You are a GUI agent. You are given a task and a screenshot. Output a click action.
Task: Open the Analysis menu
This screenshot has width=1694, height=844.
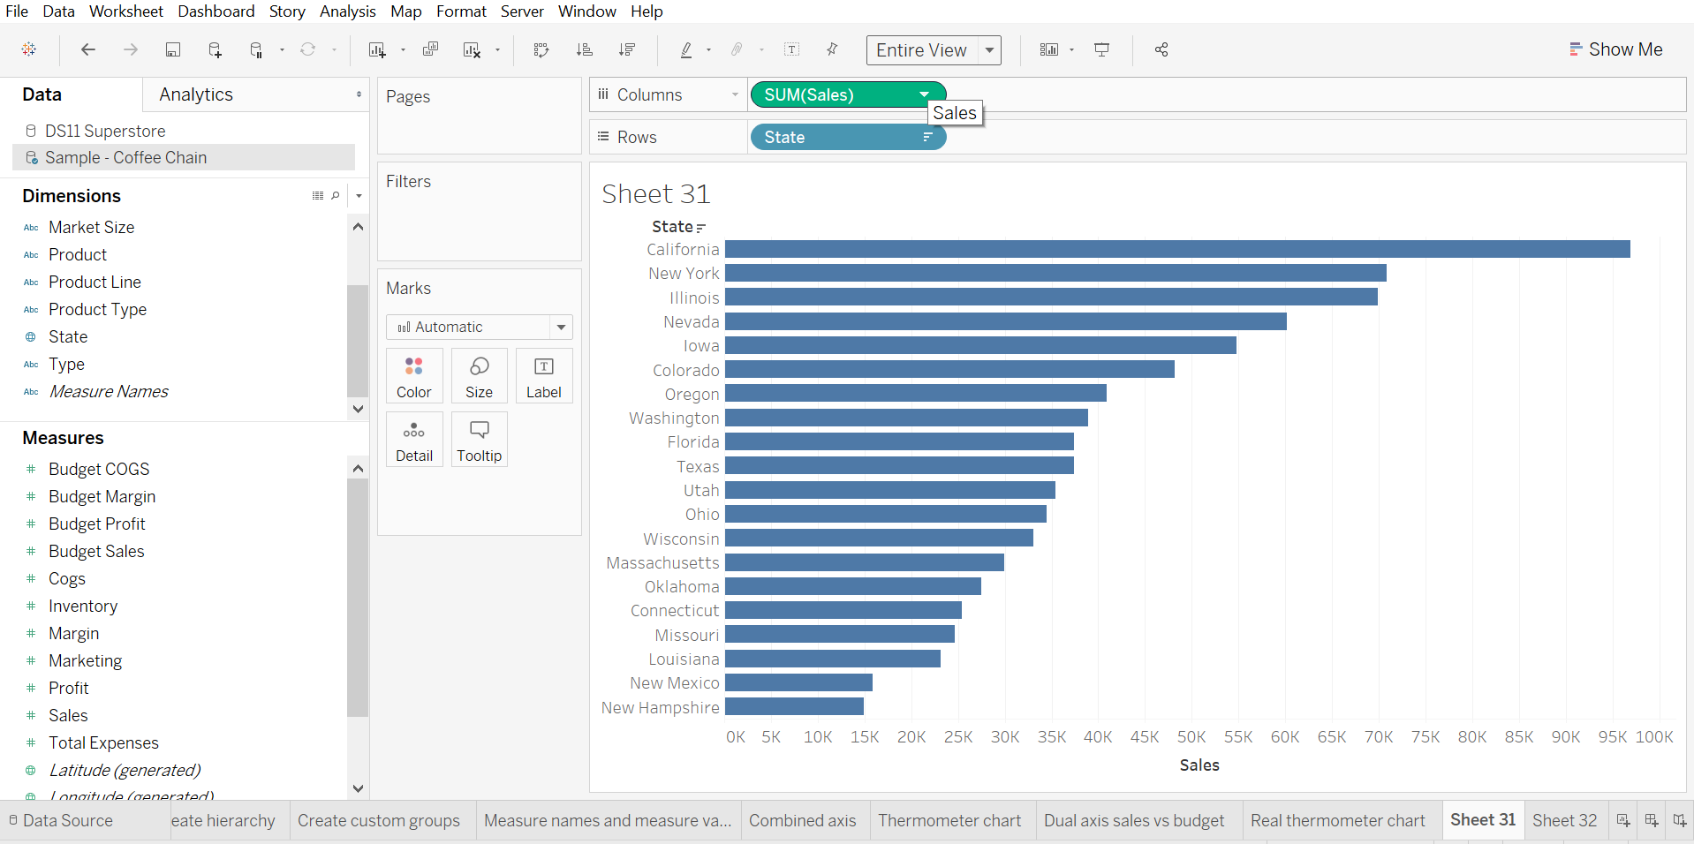[x=347, y=11]
